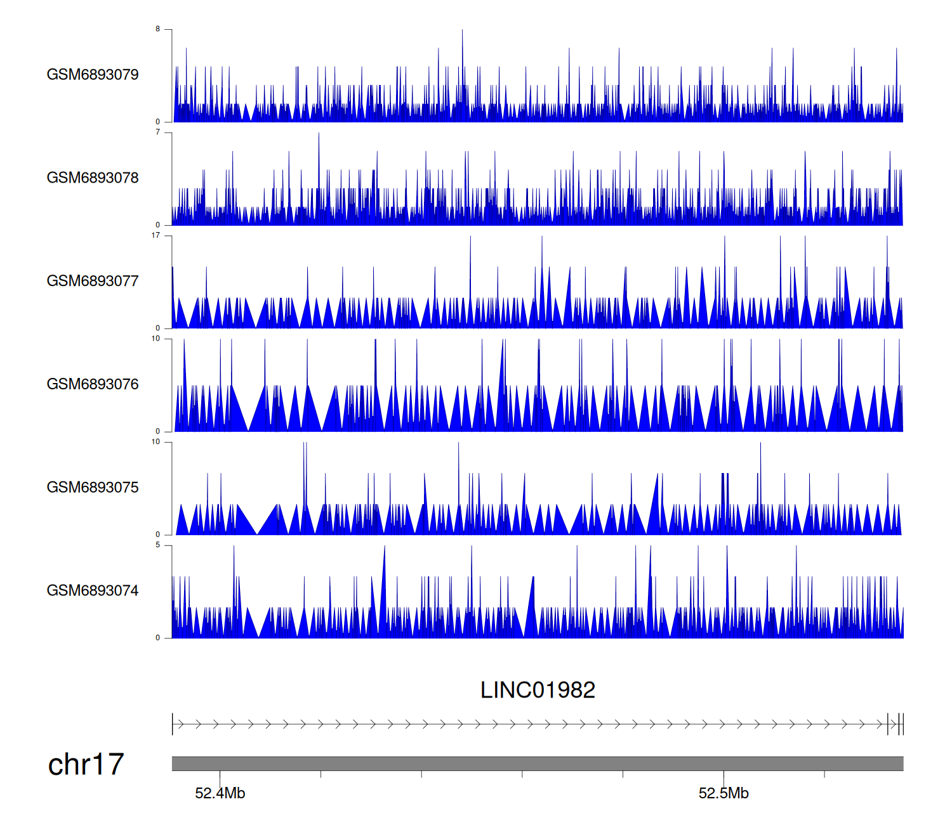The image size is (952, 837).
Task: Click the y-axis maximum 5 on bottom track
Action: pos(157,545)
